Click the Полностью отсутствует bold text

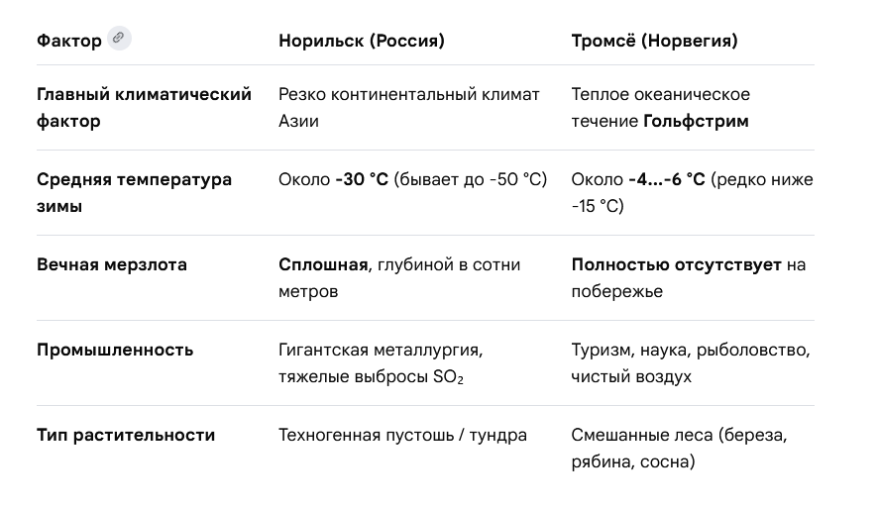(677, 264)
